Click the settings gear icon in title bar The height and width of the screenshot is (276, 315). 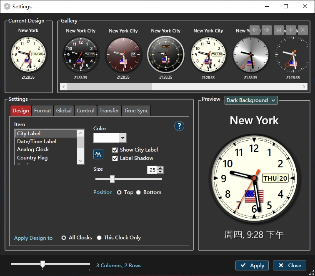coord(7,7)
